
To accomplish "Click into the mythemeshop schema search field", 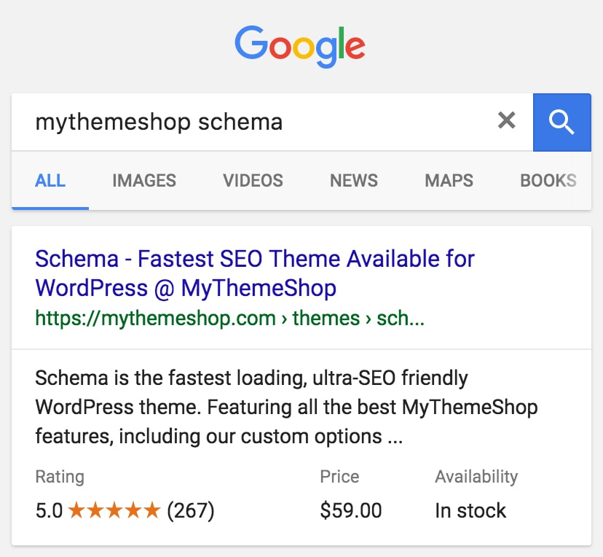I will (254, 122).
